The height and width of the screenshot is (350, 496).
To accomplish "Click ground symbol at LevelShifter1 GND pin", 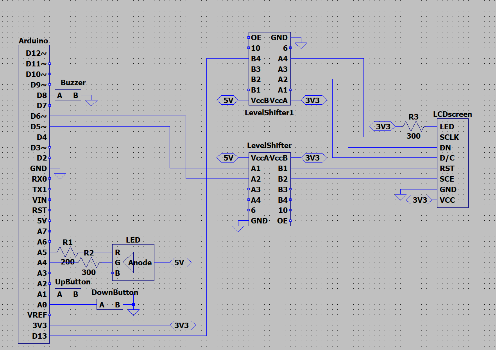I will 301,45.
